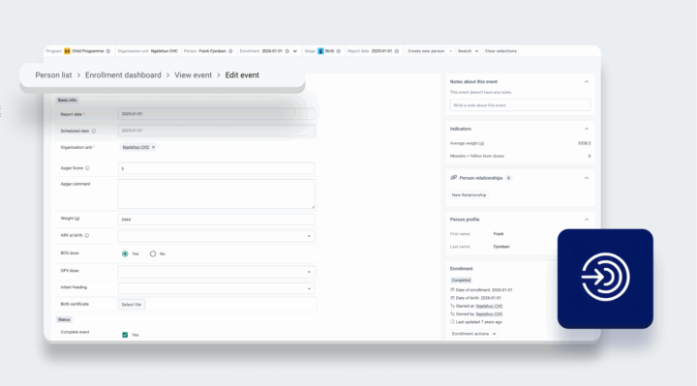
Task: Remove Ngelehun CHC organisation unit chip
Action: click(x=153, y=147)
